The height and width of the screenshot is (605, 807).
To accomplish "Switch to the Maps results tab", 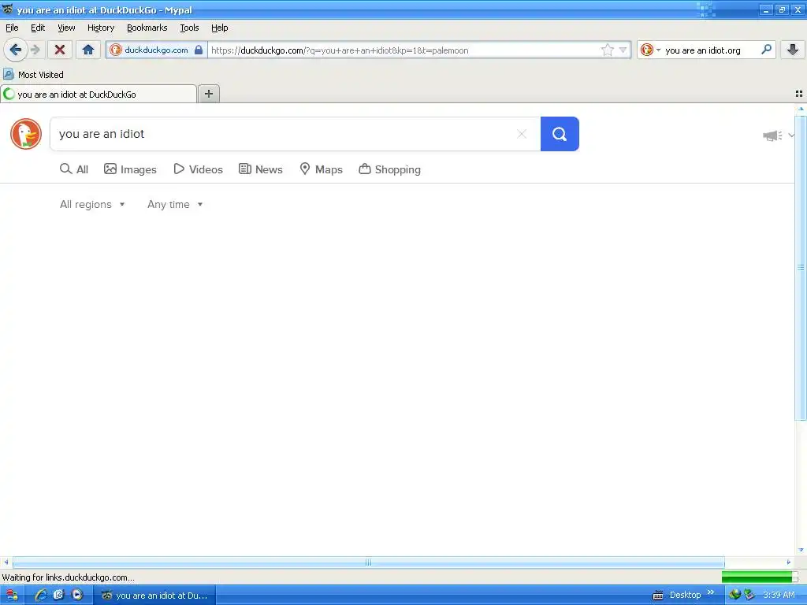I will [322, 169].
